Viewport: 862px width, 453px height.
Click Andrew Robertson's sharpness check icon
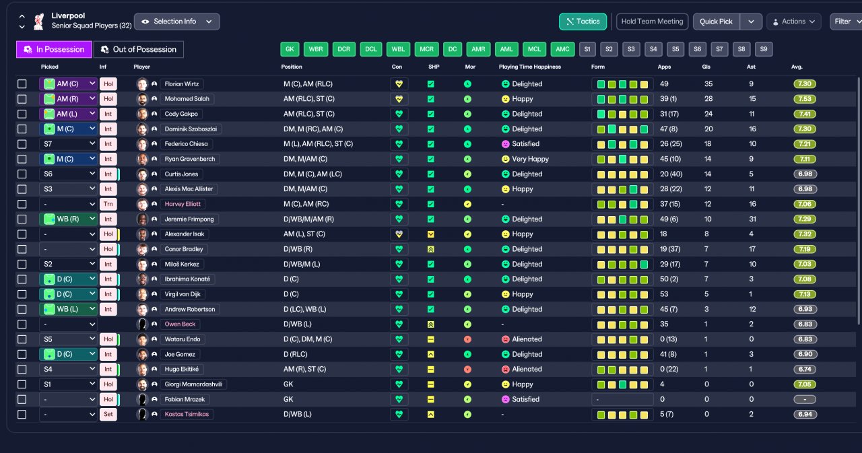click(x=431, y=309)
